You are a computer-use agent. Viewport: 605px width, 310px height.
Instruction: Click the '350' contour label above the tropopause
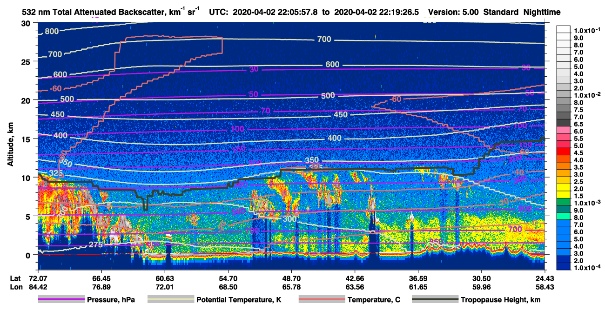click(312, 160)
